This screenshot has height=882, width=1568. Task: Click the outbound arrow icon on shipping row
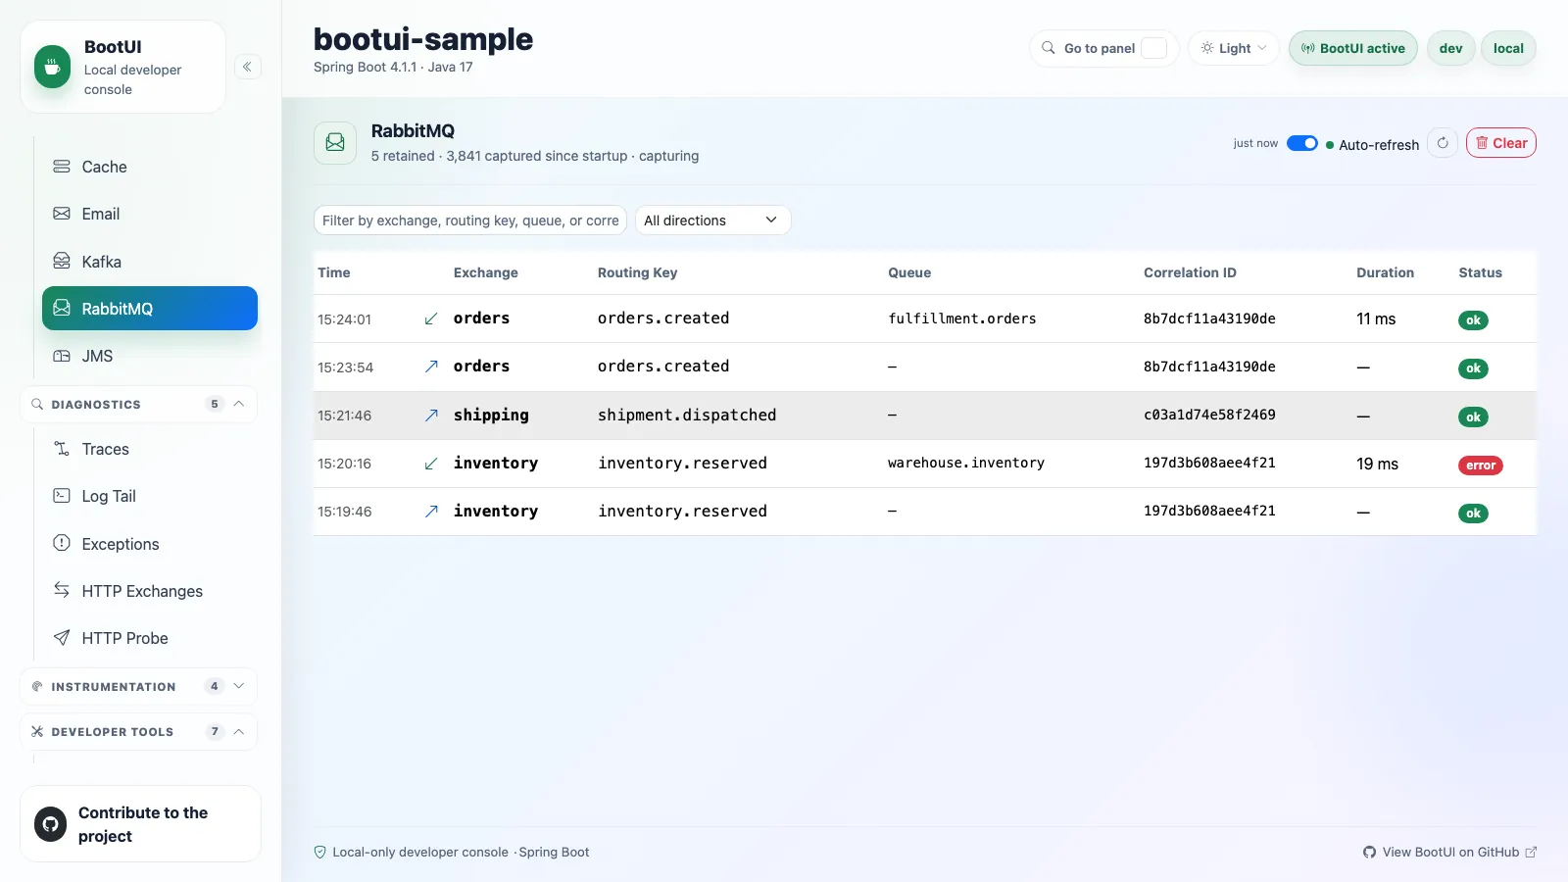tap(430, 416)
